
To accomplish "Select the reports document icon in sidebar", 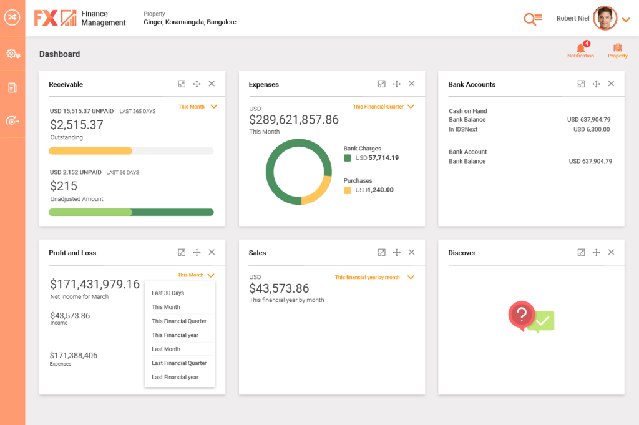I will (x=12, y=87).
